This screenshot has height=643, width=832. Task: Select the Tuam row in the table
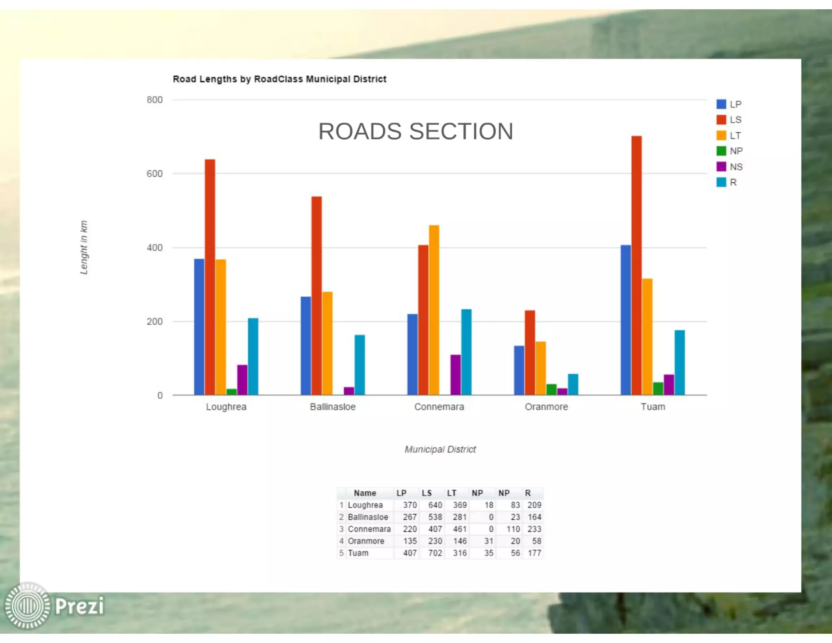[358, 553]
